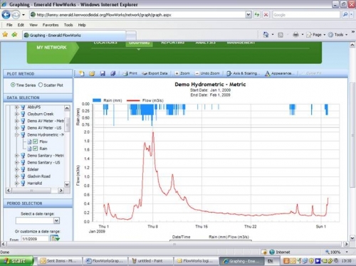356x266 pixels.
Task: Click the printer icon in command bar
Action: (x=295, y=35)
